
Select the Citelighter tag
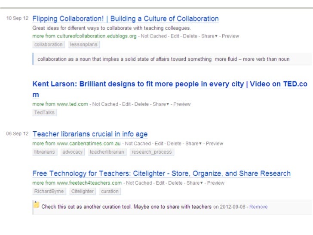(x=83, y=191)
